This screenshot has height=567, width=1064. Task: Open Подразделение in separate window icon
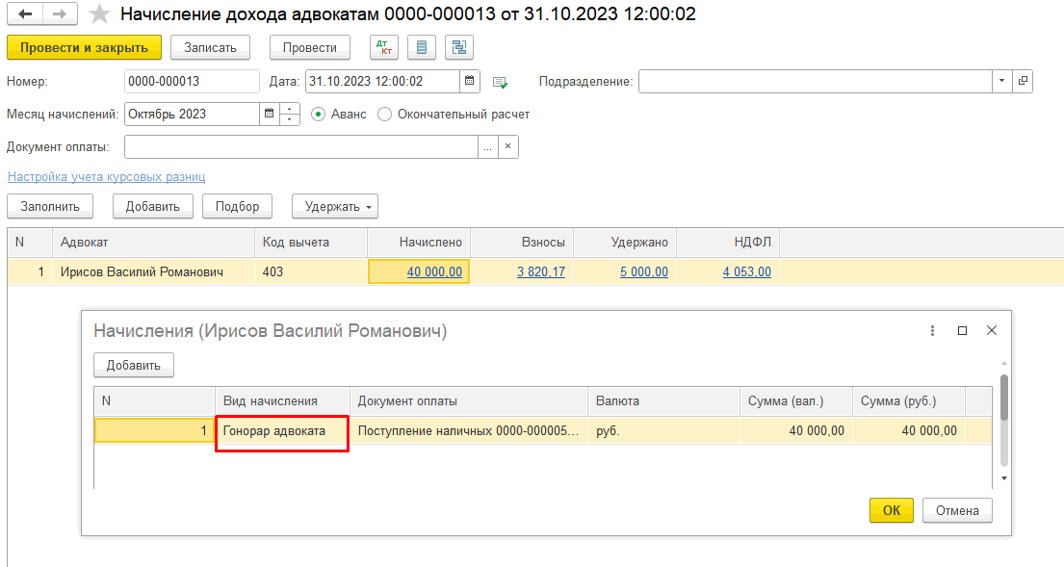pos(1023,82)
